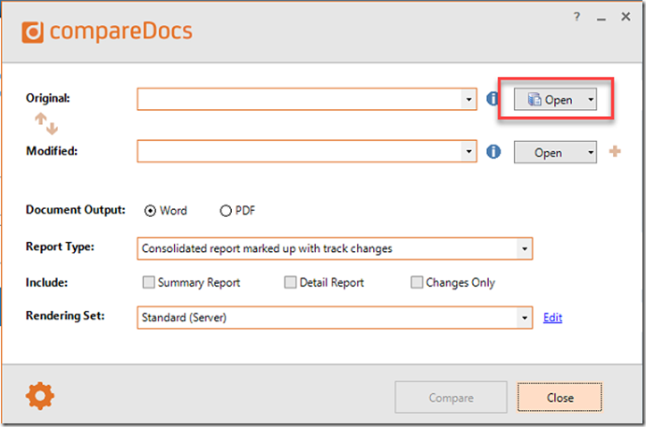This screenshot has height=427, width=646.
Task: Show info for the Modified document
Action: tap(493, 151)
